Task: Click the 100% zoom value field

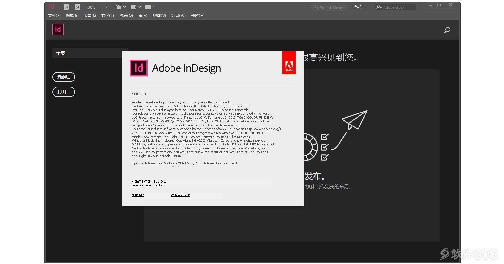Action: pos(91,7)
